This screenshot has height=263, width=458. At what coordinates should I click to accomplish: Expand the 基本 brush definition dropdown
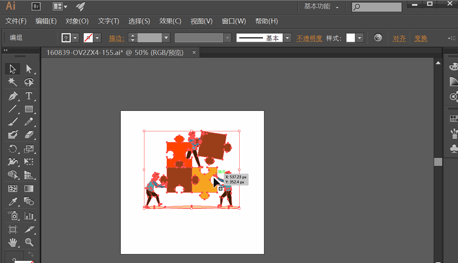287,38
